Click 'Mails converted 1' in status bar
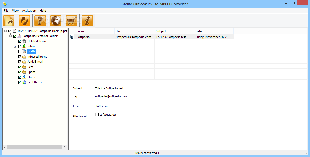This screenshot has height=157, width=310. tap(147, 153)
